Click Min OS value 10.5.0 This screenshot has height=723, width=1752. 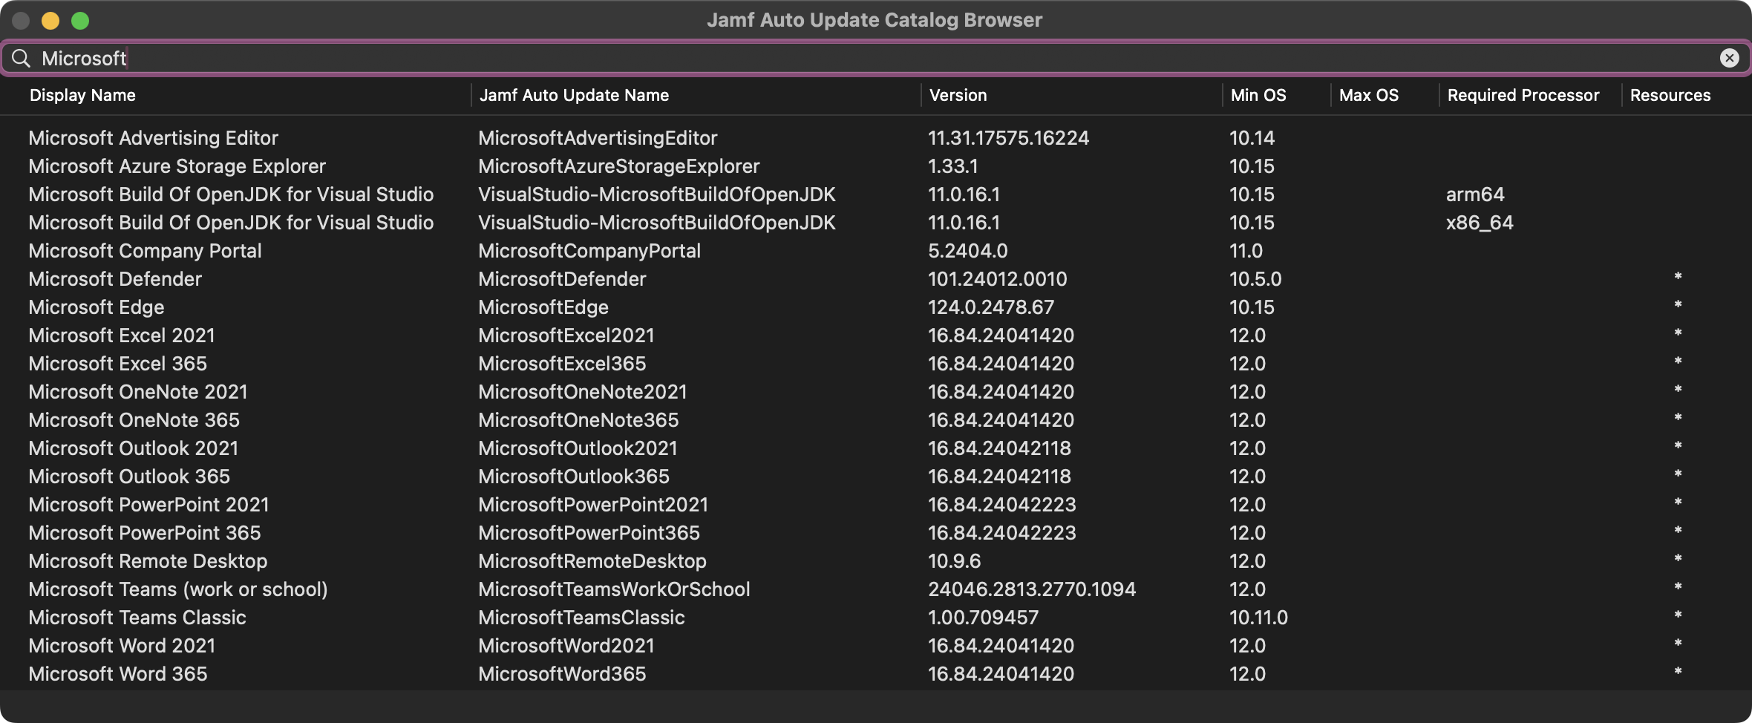tap(1255, 279)
